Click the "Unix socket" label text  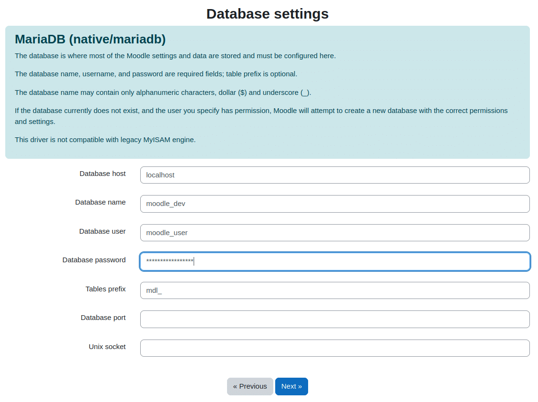click(107, 347)
